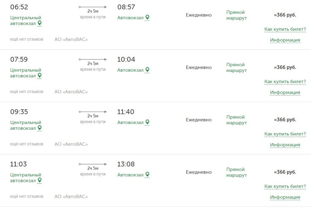The height and width of the screenshot is (208, 311).
Task: Click arrival map pin for 08:57 trip
Action: tap(147, 17)
